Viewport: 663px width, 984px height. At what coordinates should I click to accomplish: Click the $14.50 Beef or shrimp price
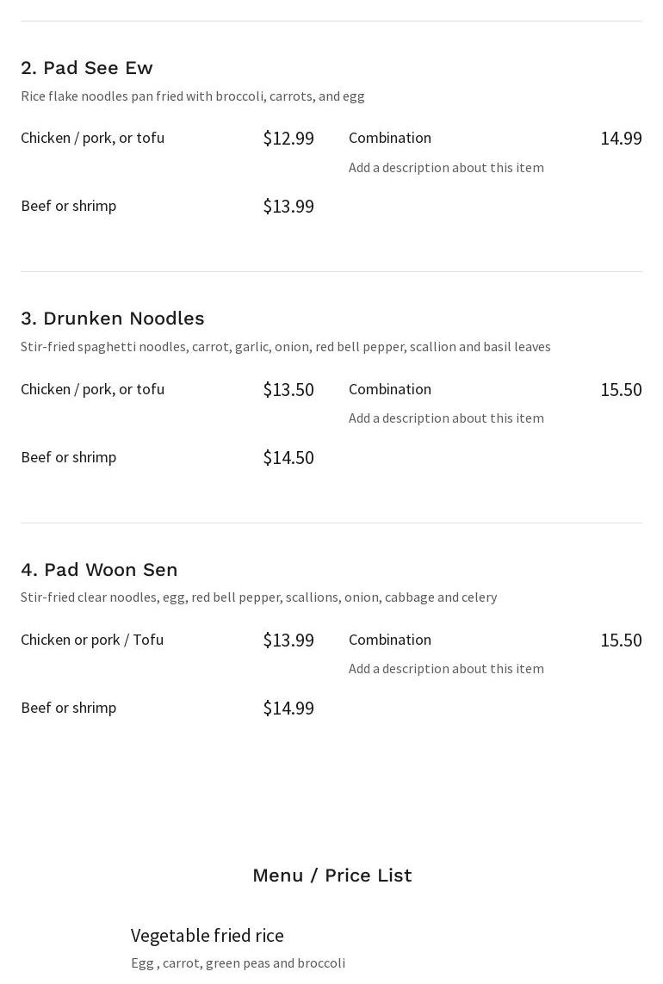point(288,457)
